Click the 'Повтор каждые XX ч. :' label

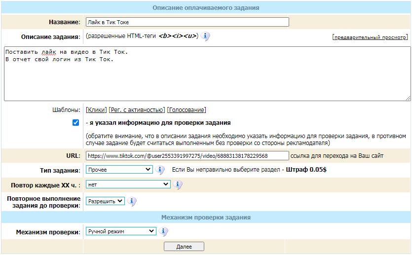pyautogui.click(x=46, y=185)
